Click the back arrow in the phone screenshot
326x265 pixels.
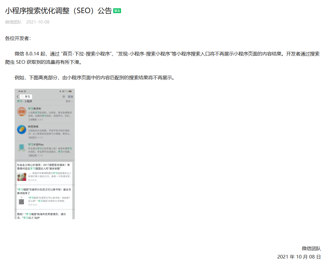[18, 96]
